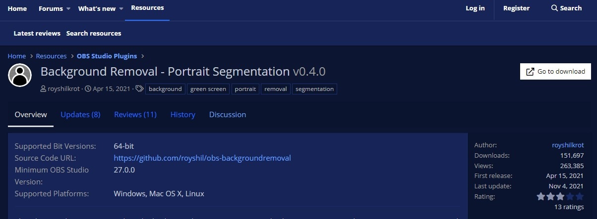The width and height of the screenshot is (597, 219).
Task: Go to OBS Studio Plugins breadcrumb
Action: (x=107, y=56)
